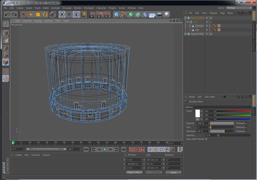
Task: Select the Move tool cross icon
Action: [31, 15]
